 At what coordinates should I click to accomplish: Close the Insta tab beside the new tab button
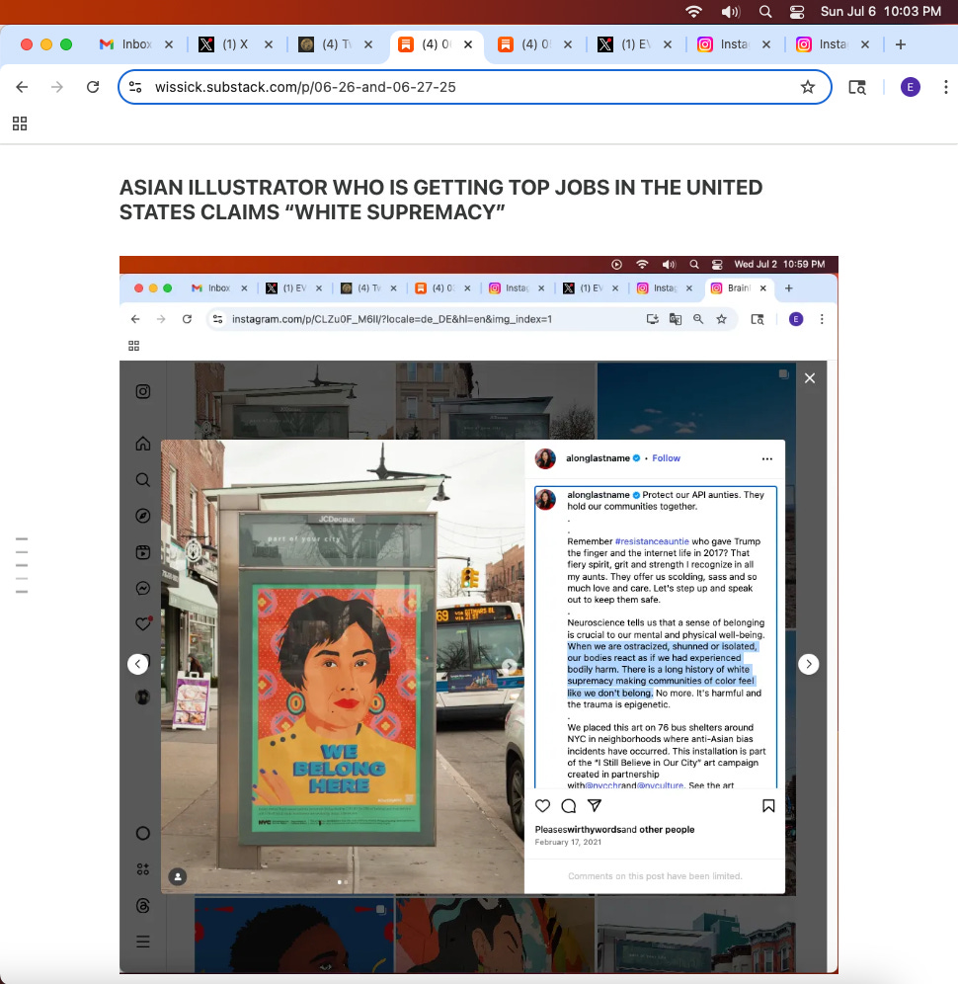click(x=865, y=44)
